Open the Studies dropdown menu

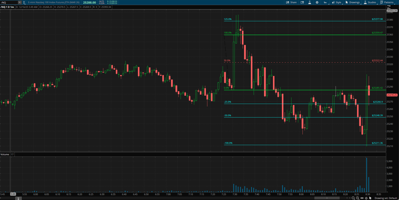[x=370, y=2]
